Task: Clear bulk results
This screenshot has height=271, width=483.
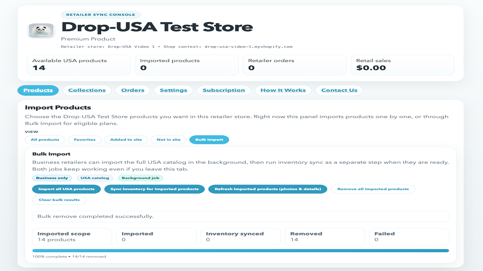Action: coord(59,200)
